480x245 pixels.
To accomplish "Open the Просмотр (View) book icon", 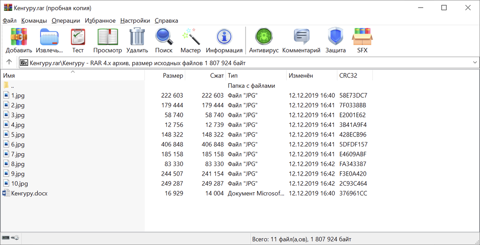I will pyautogui.click(x=108, y=37).
